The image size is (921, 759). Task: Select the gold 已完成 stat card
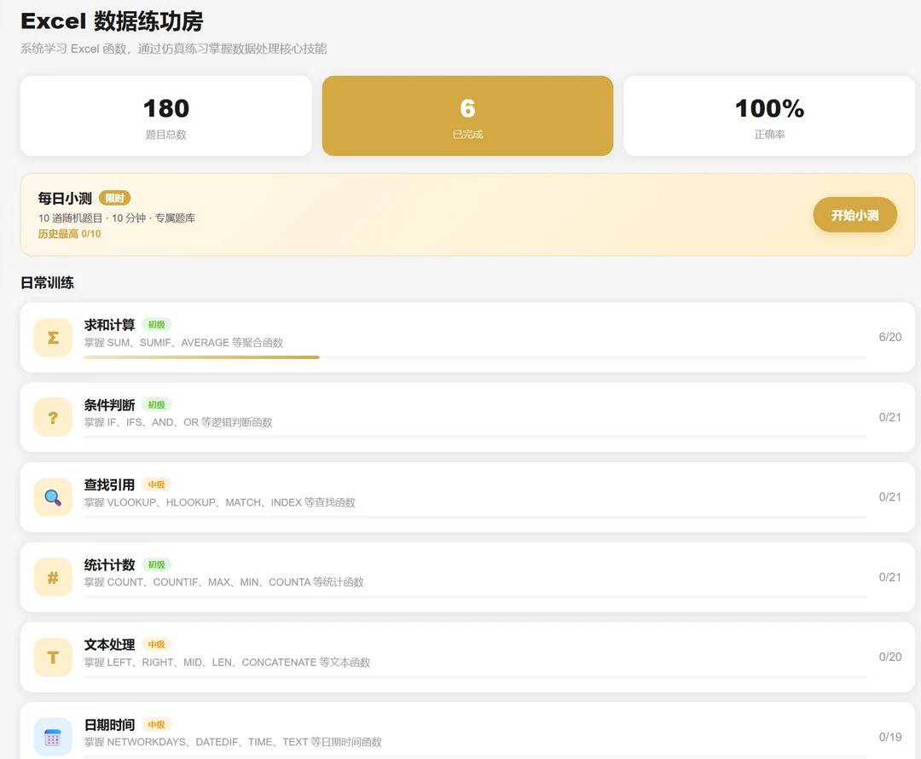[467, 116]
